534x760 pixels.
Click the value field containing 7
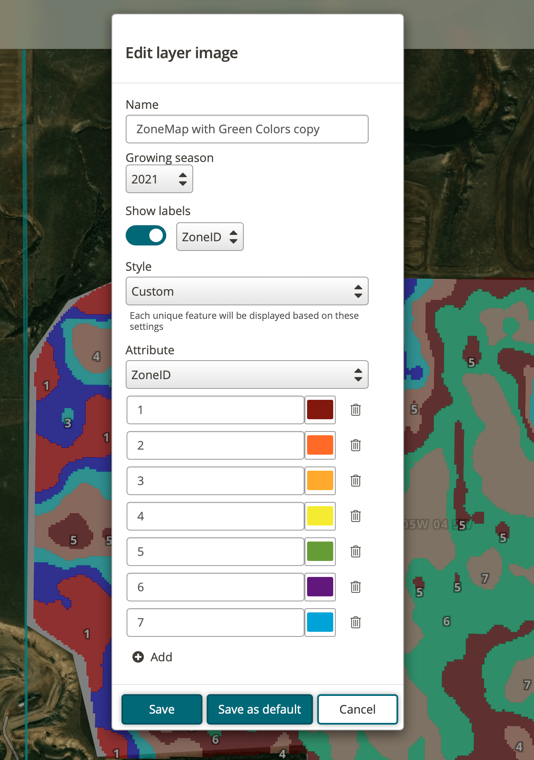tap(216, 623)
